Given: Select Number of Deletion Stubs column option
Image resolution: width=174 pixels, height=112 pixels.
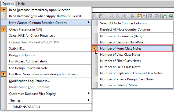Looking at the screenshot, I should tap(118, 85).
